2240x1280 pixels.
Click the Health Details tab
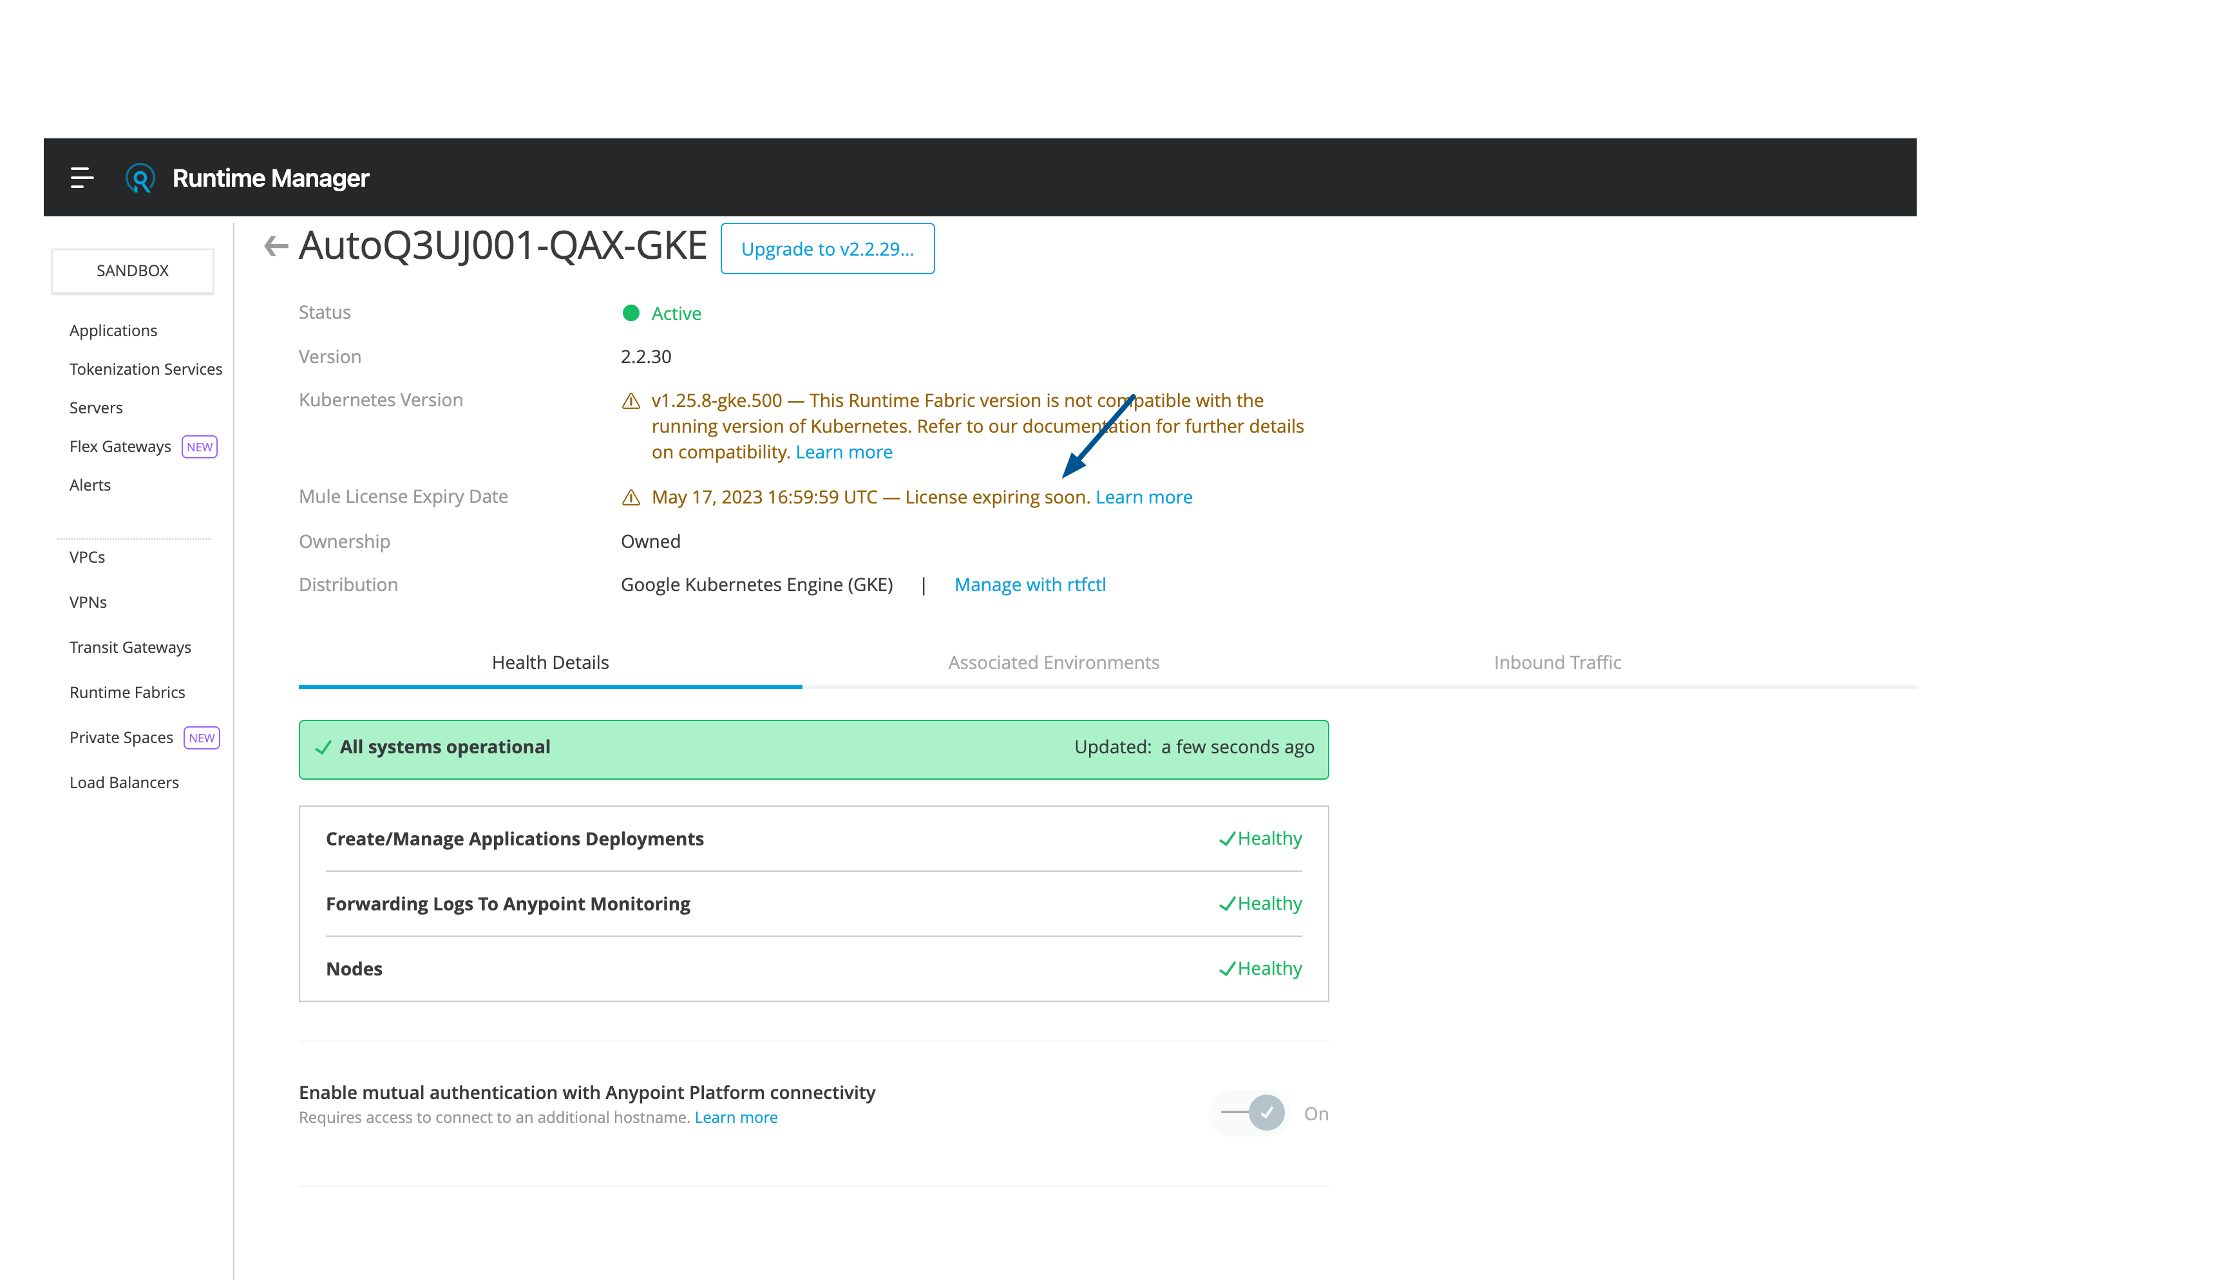(549, 661)
